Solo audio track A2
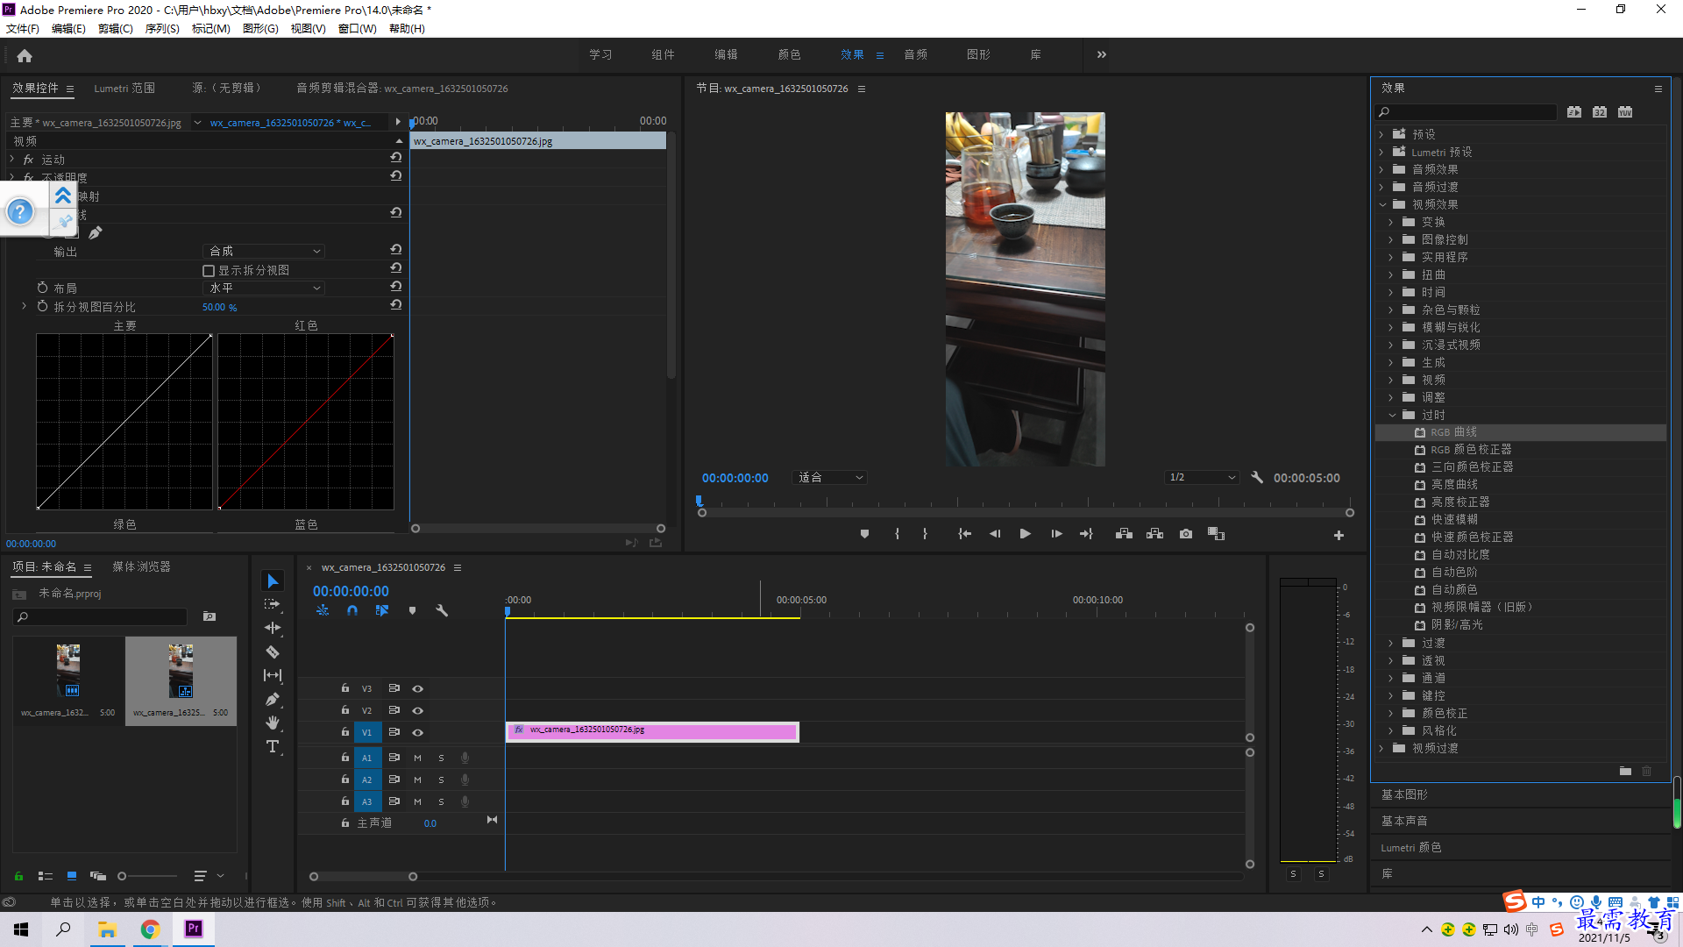 point(441,780)
